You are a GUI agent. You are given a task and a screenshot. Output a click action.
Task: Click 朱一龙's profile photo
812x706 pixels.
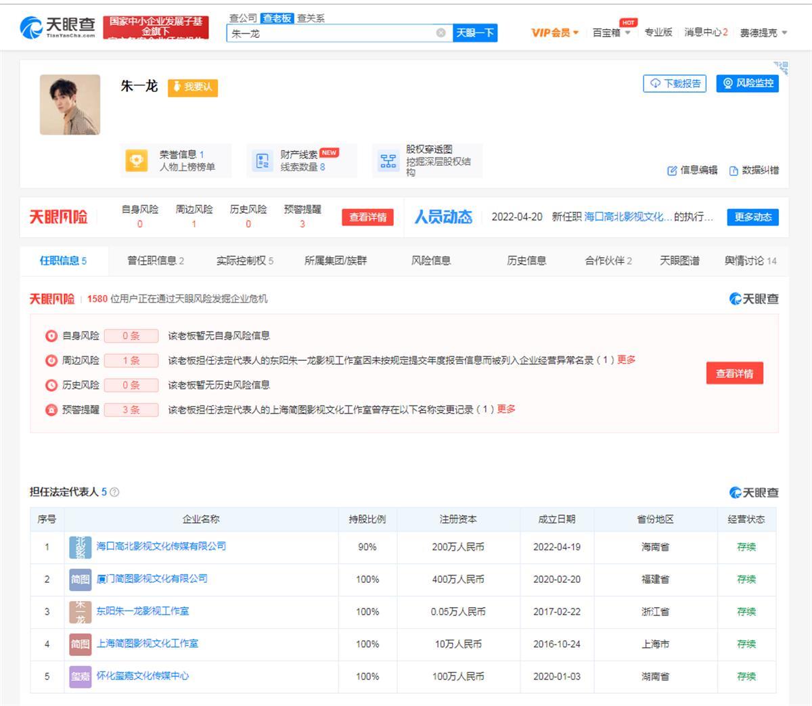tap(70, 105)
